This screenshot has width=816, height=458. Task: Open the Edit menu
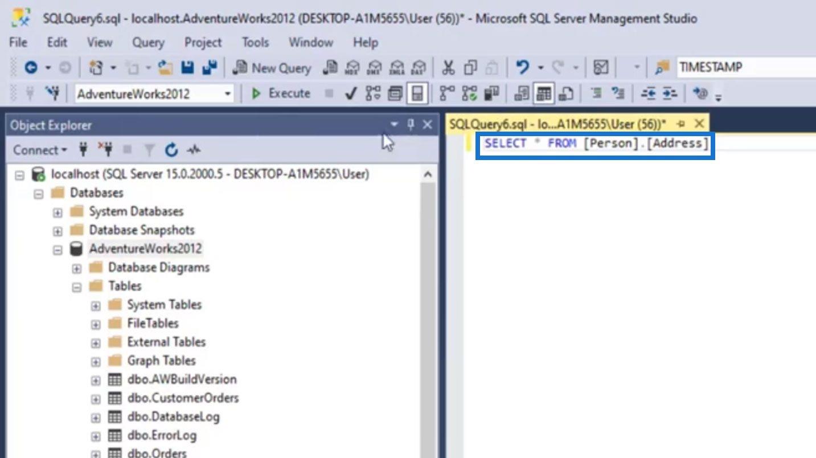57,42
